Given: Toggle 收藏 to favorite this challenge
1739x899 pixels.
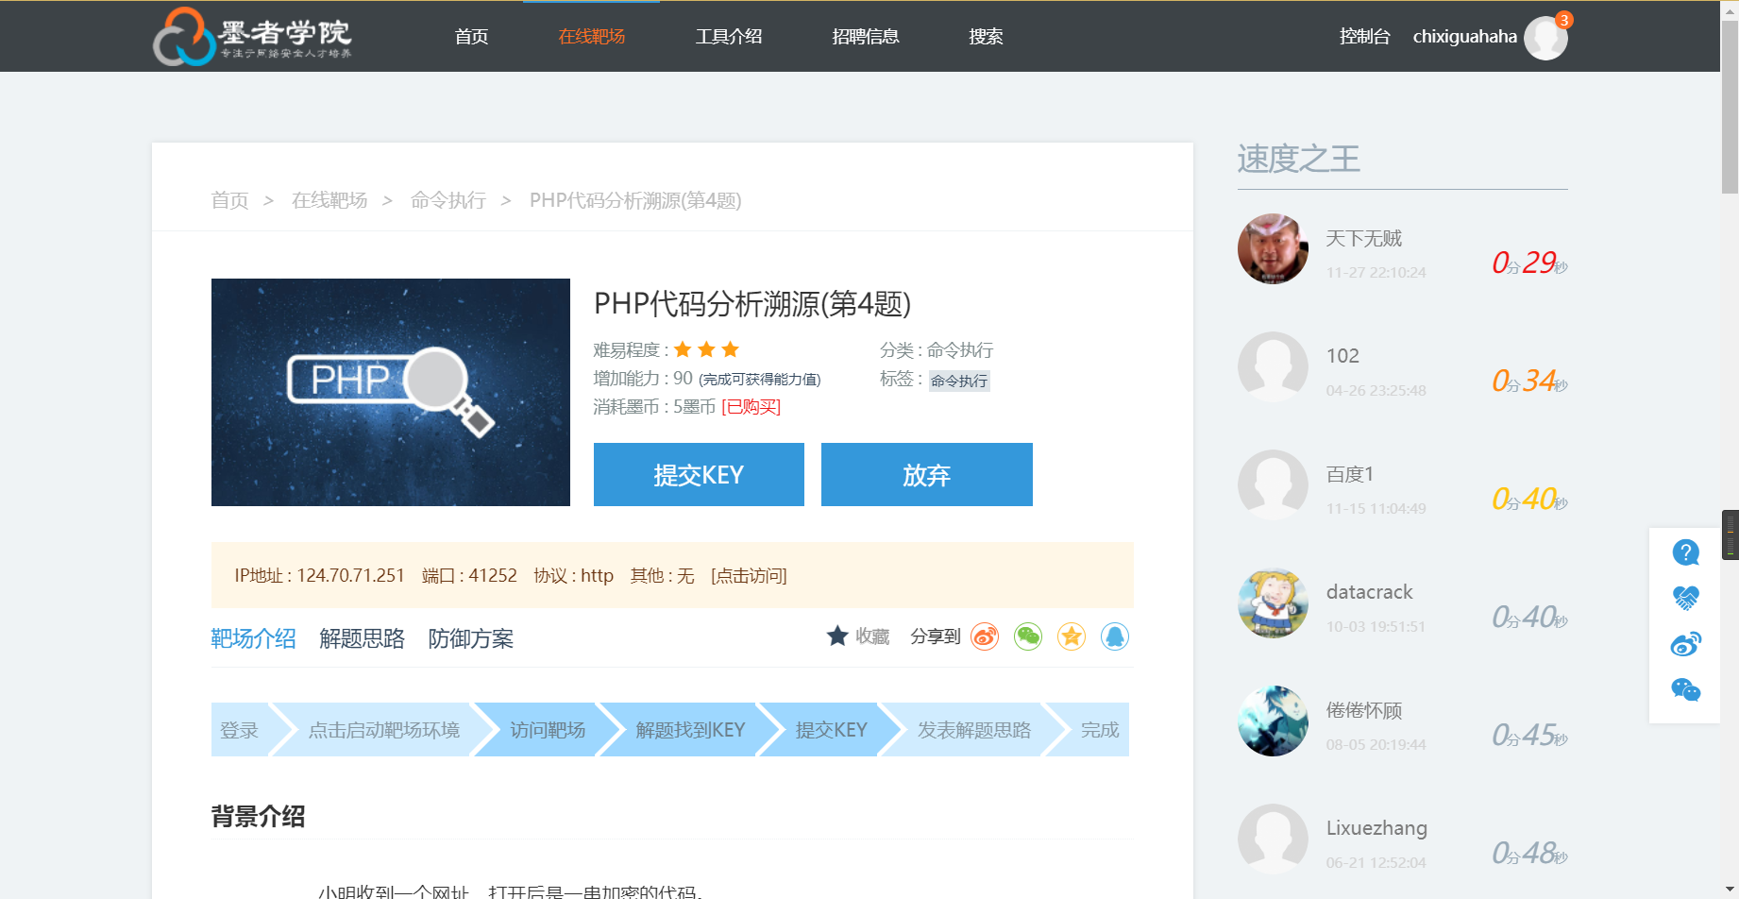Looking at the screenshot, I should tap(856, 636).
